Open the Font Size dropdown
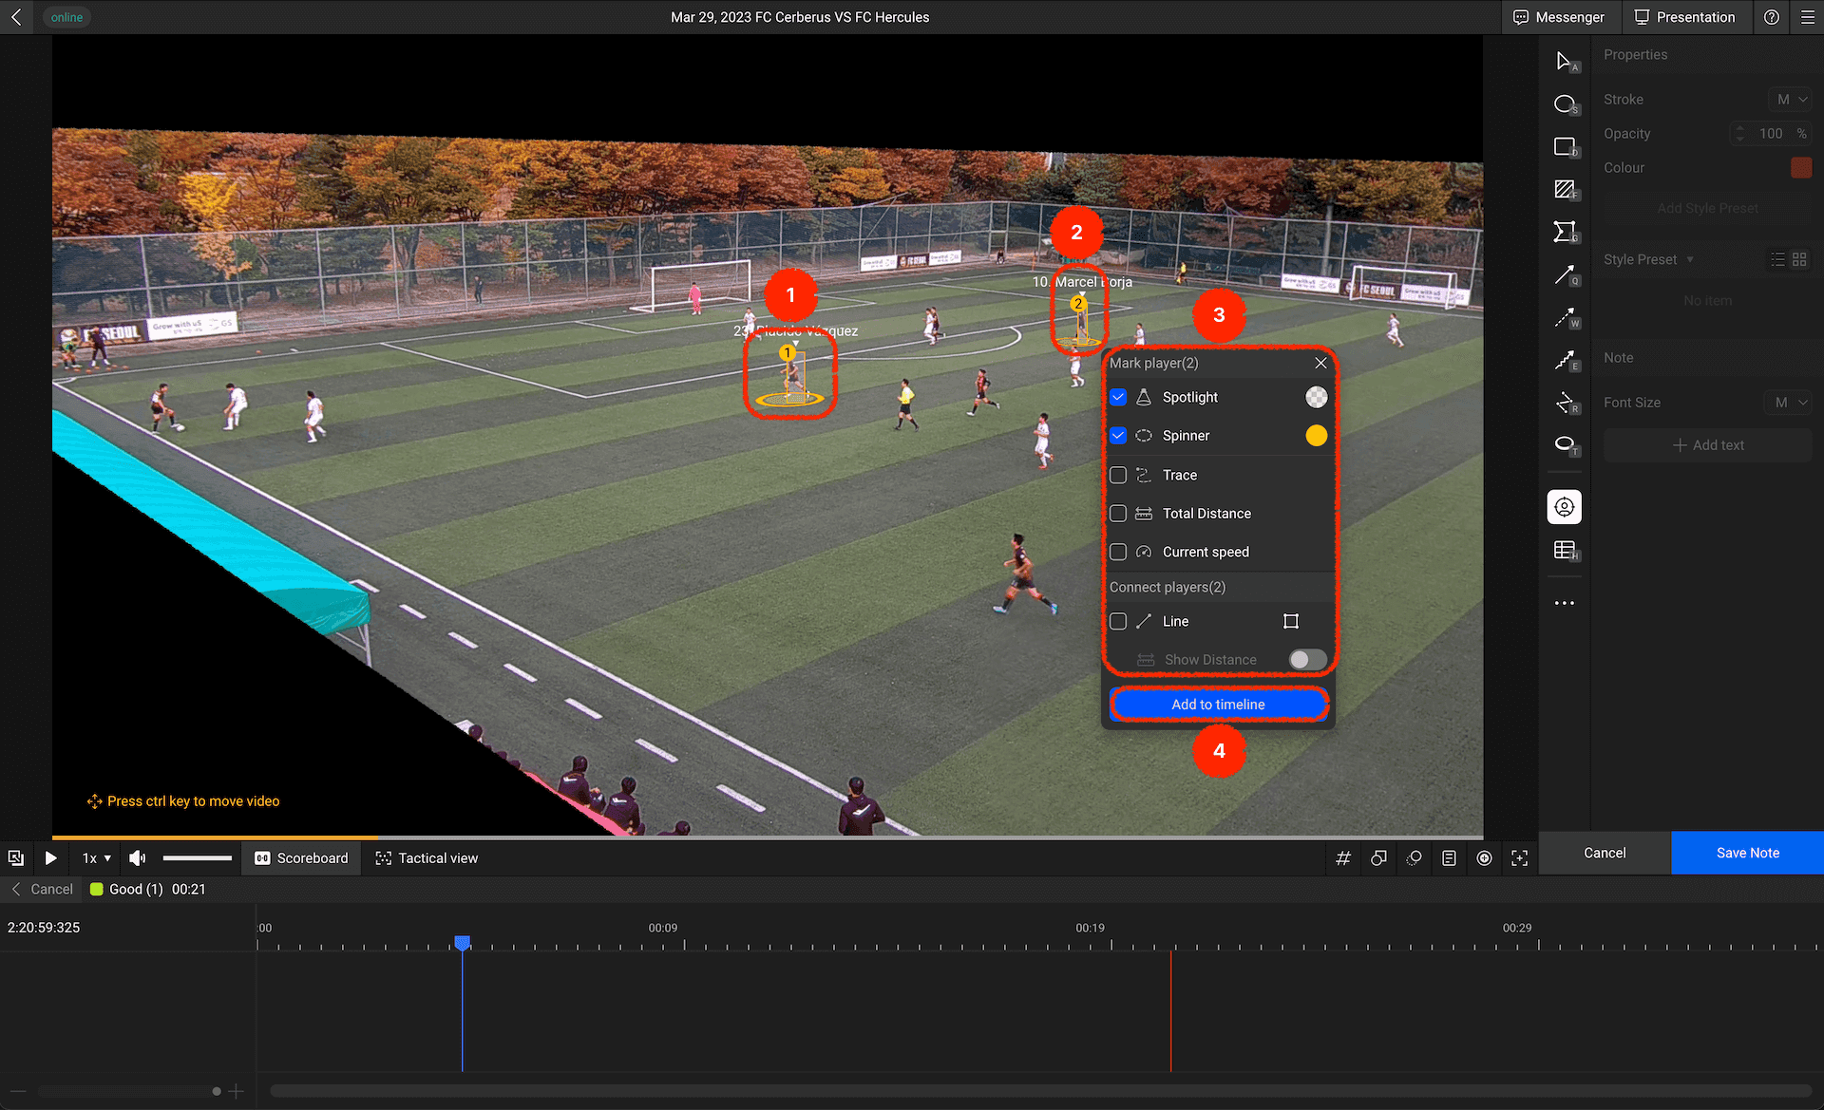 coord(1790,403)
